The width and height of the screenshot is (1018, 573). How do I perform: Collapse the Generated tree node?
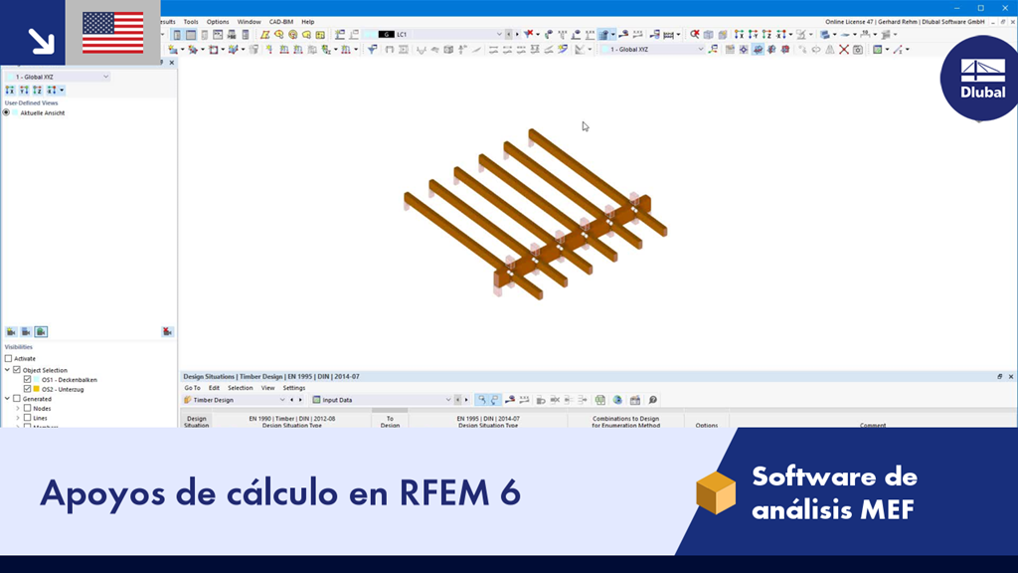[x=8, y=399]
